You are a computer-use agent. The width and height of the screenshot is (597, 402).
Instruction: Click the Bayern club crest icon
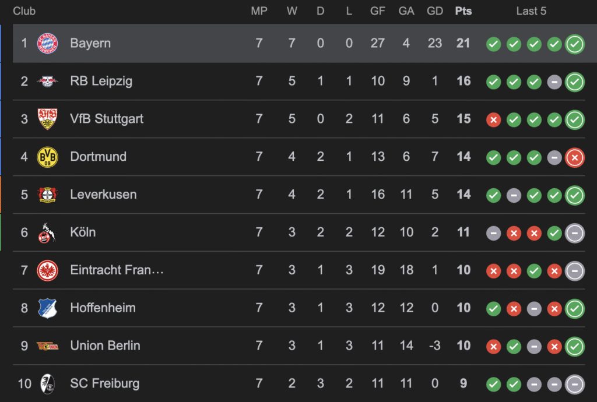[47, 43]
